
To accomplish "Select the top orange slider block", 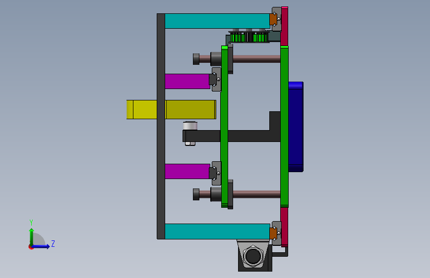I will (273, 19).
